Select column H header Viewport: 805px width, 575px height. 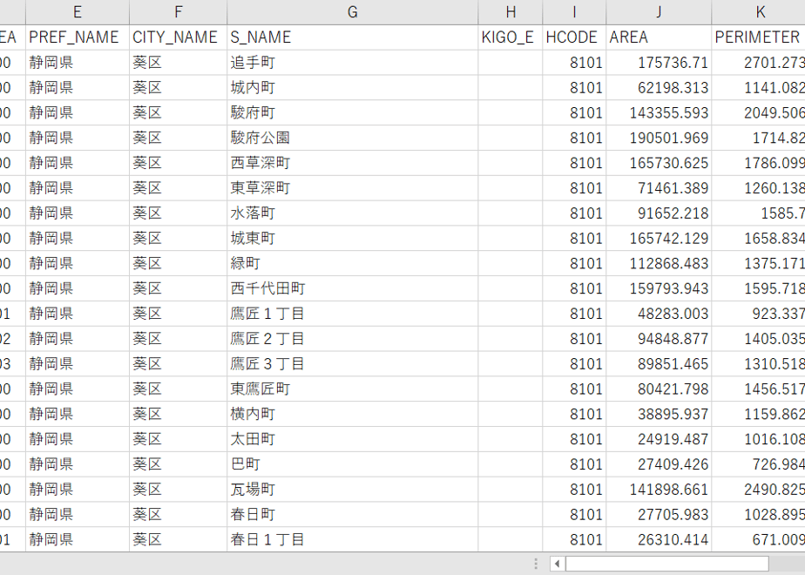point(511,12)
